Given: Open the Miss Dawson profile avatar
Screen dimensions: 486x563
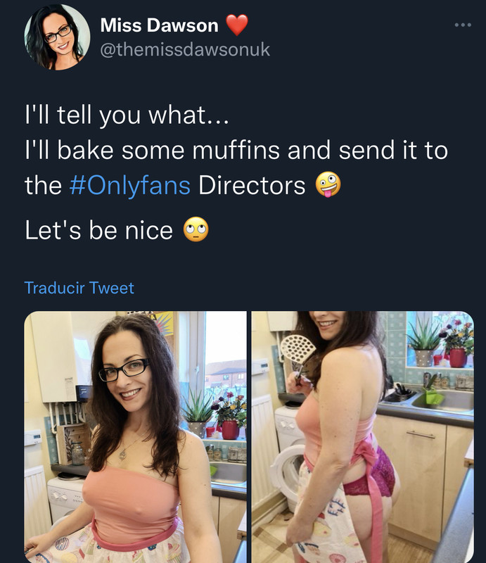Looking at the screenshot, I should click(x=57, y=37).
